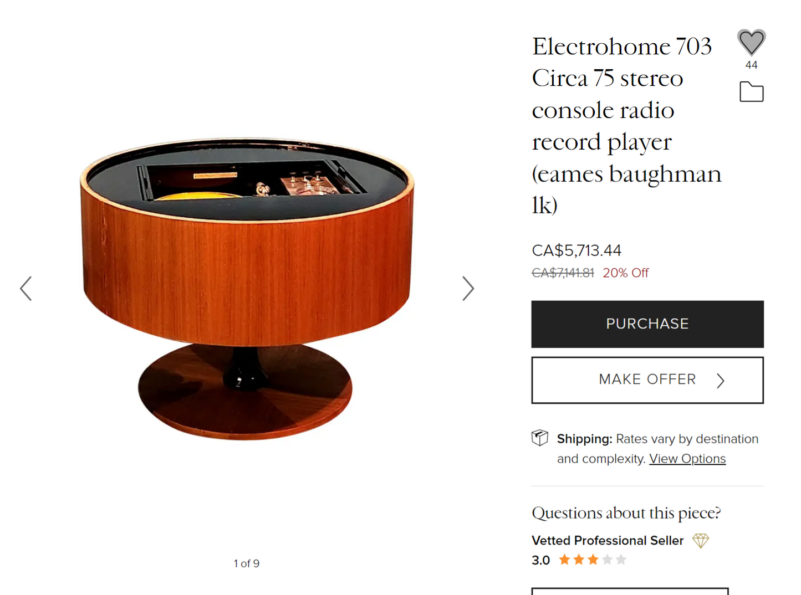Click the chevron on Make Offer button
This screenshot has height=595, width=801.
(x=720, y=381)
